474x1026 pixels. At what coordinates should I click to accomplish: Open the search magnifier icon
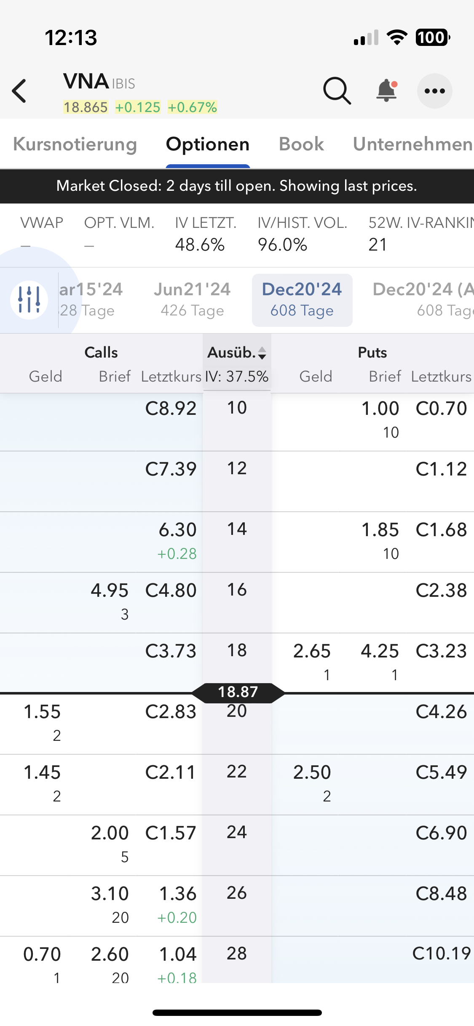[337, 91]
